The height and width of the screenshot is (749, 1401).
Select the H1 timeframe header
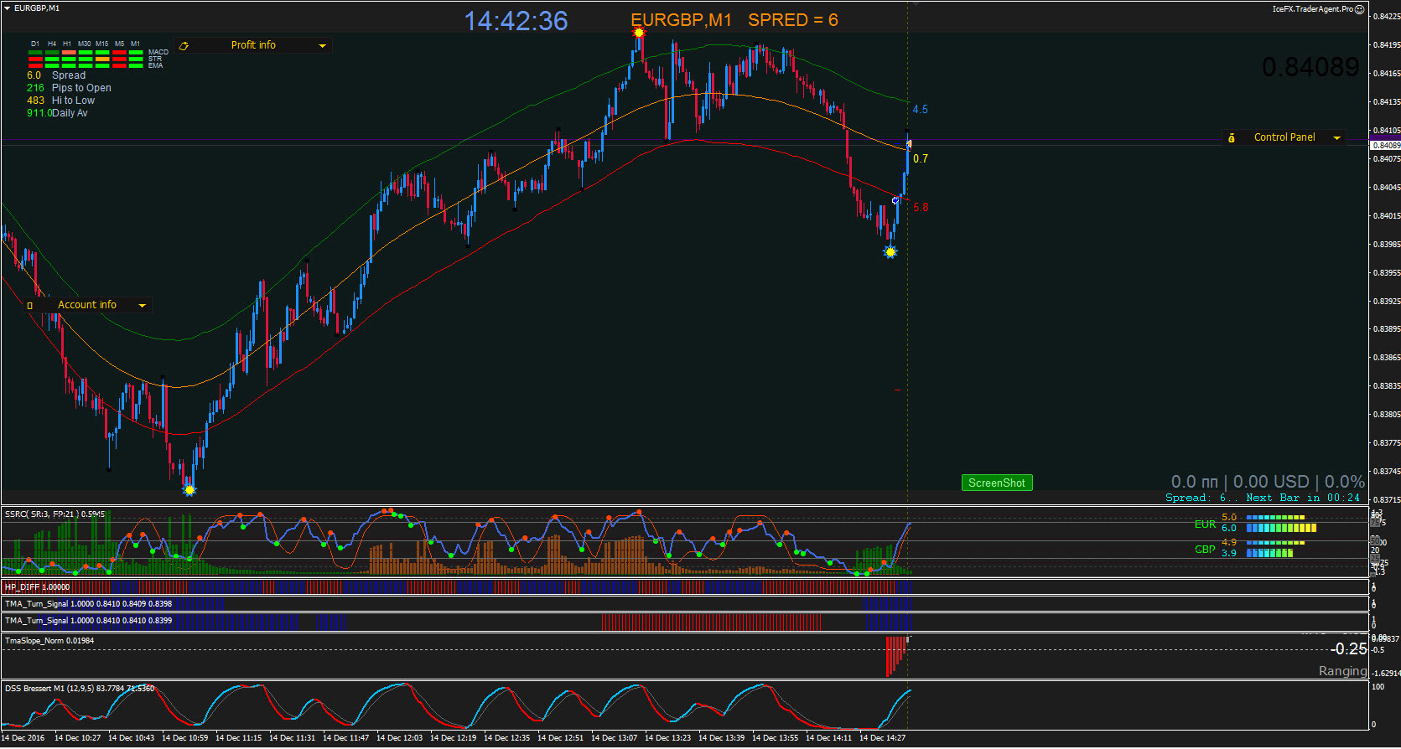pyautogui.click(x=67, y=44)
